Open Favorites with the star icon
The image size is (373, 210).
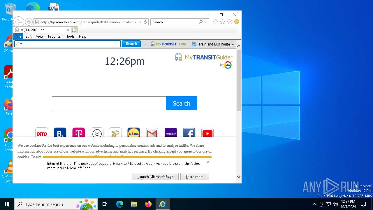coord(223,22)
